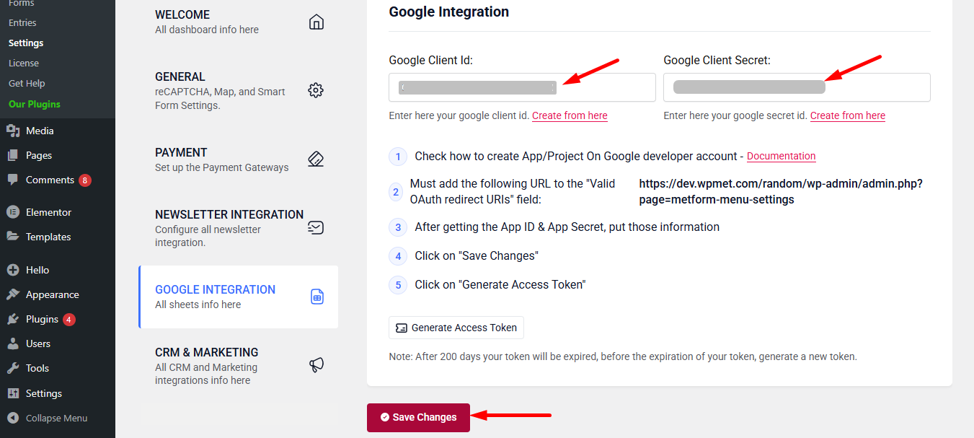Click the envelope icon on NEWSLETTER INTEGRATION

316,227
